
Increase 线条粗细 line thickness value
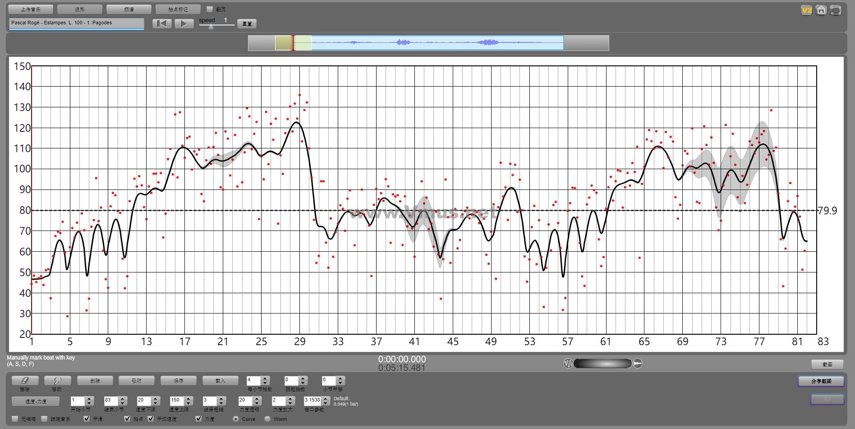(x=221, y=398)
